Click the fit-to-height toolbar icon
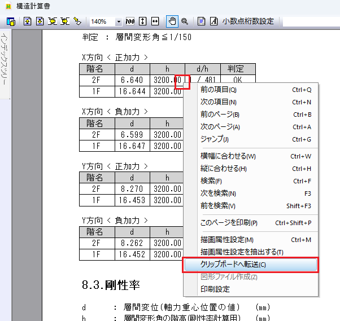340x321 pixels. 142,21
